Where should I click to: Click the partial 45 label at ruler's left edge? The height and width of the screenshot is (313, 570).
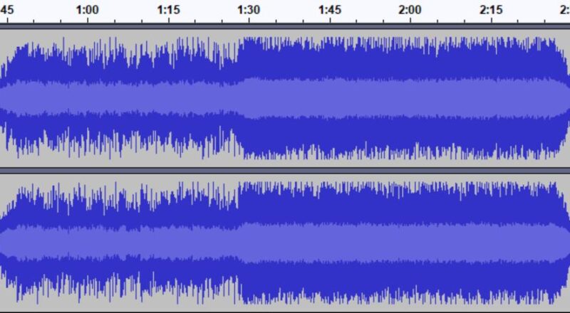(x=6, y=10)
